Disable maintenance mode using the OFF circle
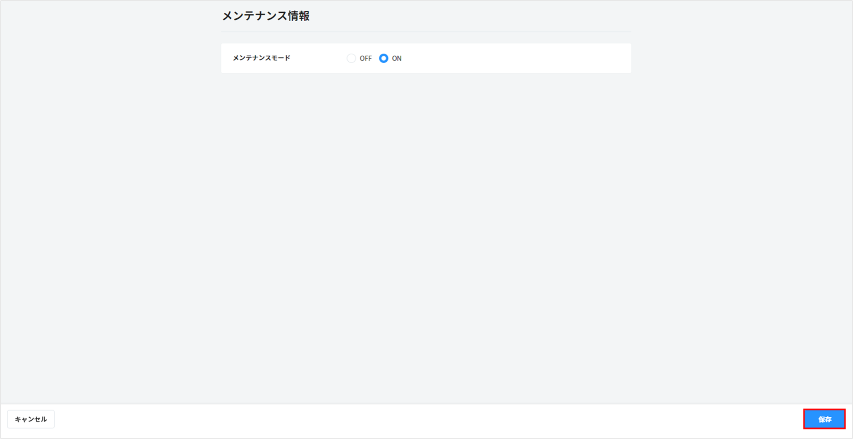 pos(351,58)
